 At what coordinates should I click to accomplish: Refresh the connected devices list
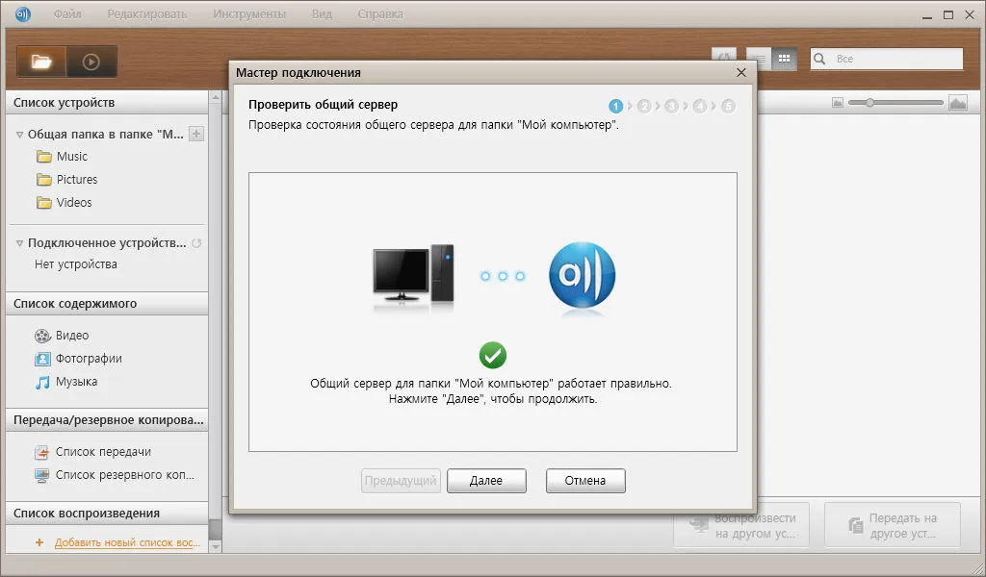tap(196, 243)
